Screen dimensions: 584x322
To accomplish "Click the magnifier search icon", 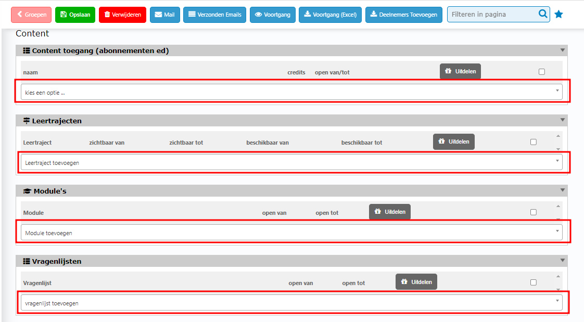I will point(542,14).
